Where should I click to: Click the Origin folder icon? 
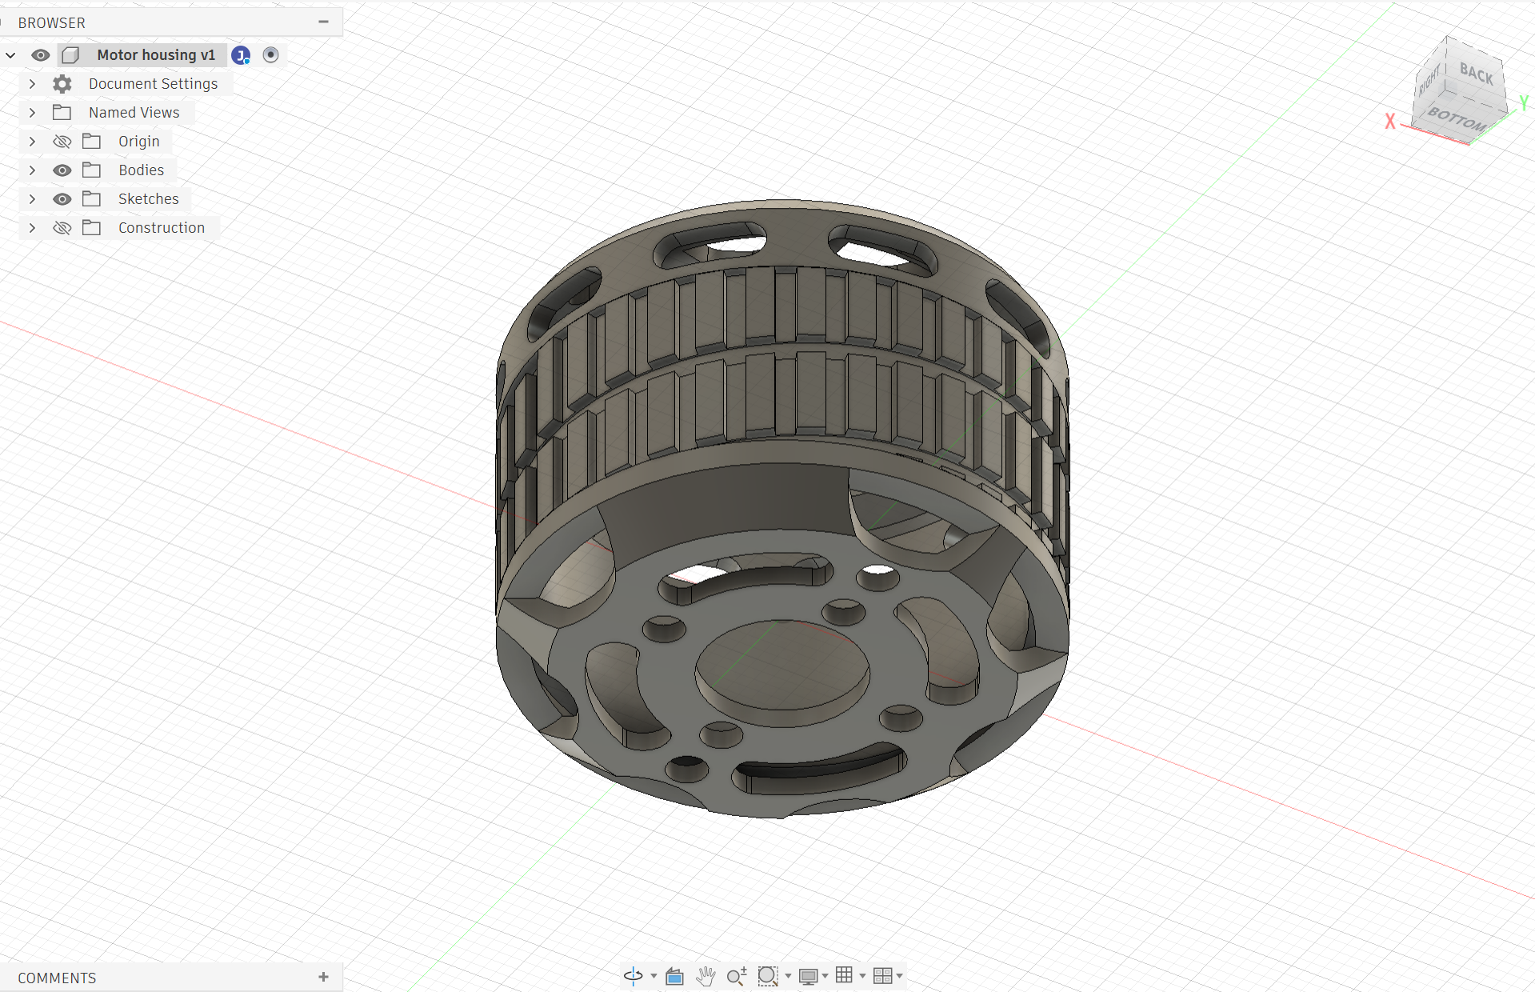(x=92, y=142)
